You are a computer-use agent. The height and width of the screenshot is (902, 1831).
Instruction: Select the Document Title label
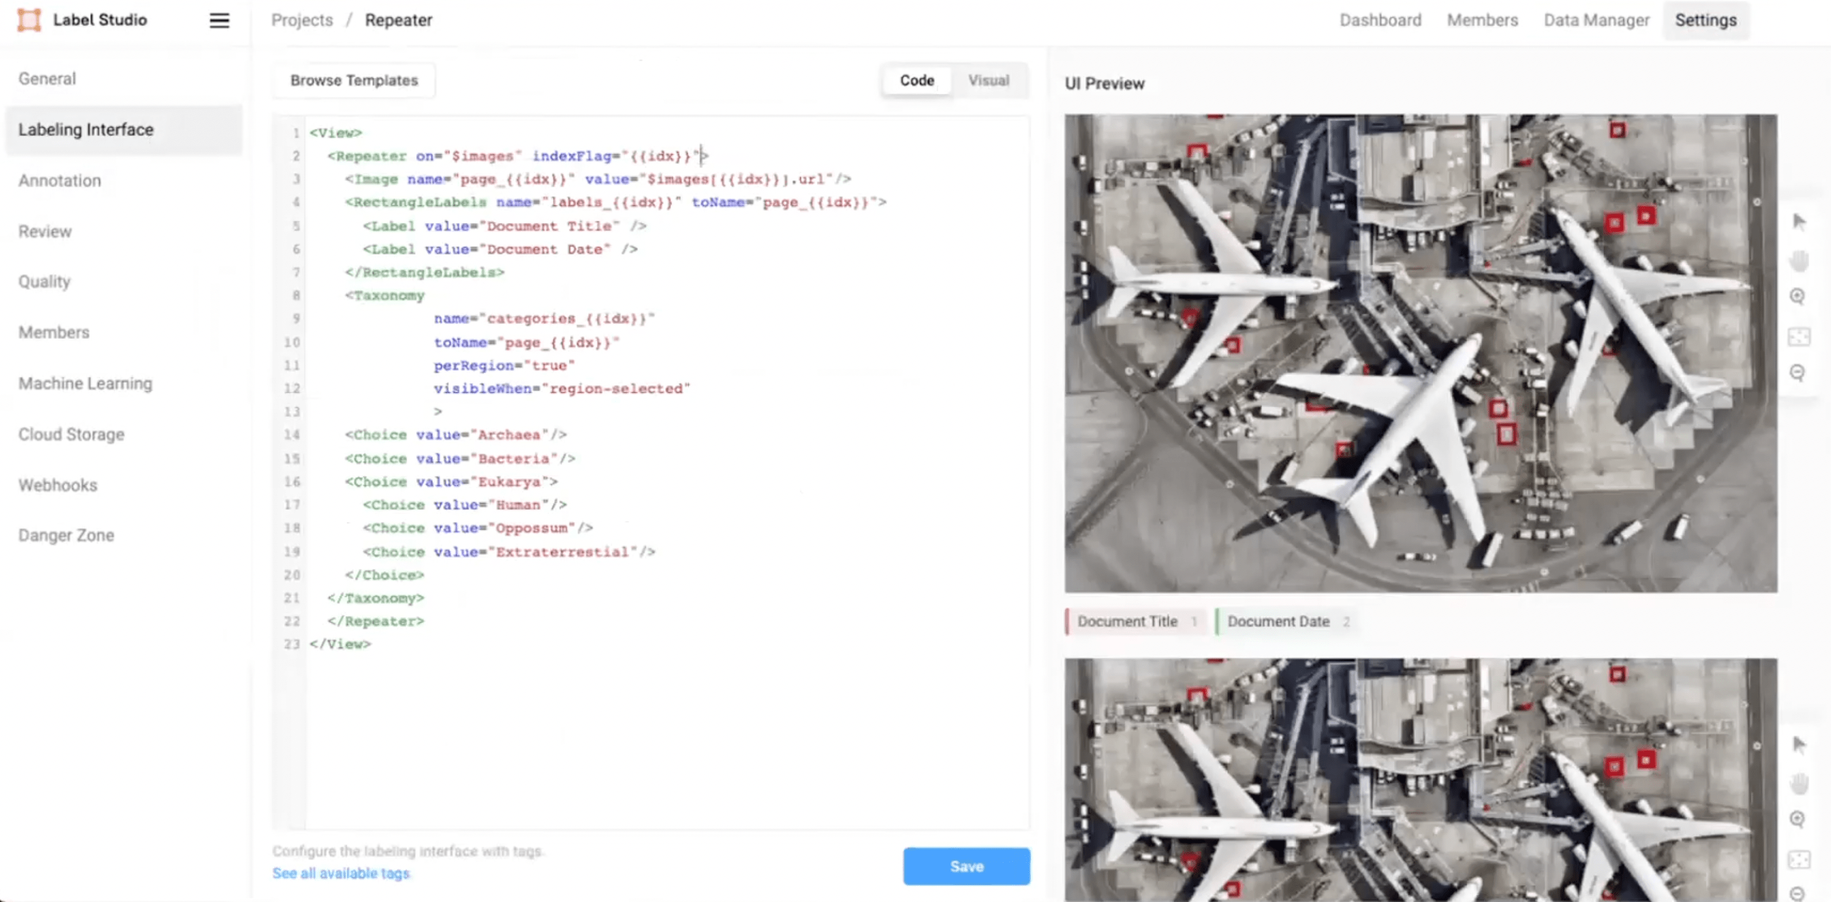(x=1127, y=621)
